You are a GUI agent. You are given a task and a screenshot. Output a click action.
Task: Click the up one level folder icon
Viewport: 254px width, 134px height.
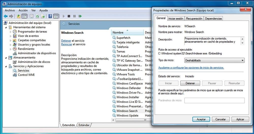coord(19,16)
